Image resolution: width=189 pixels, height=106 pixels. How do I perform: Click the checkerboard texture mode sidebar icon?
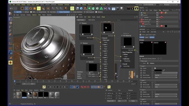pos(11,23)
